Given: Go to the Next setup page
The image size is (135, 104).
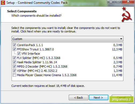Looking at the screenshot, I should (x=98, y=98).
